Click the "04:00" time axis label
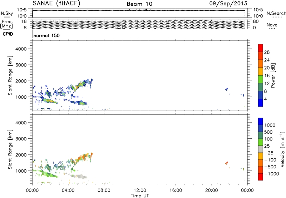This screenshot has height=198, width=286. click(x=68, y=190)
